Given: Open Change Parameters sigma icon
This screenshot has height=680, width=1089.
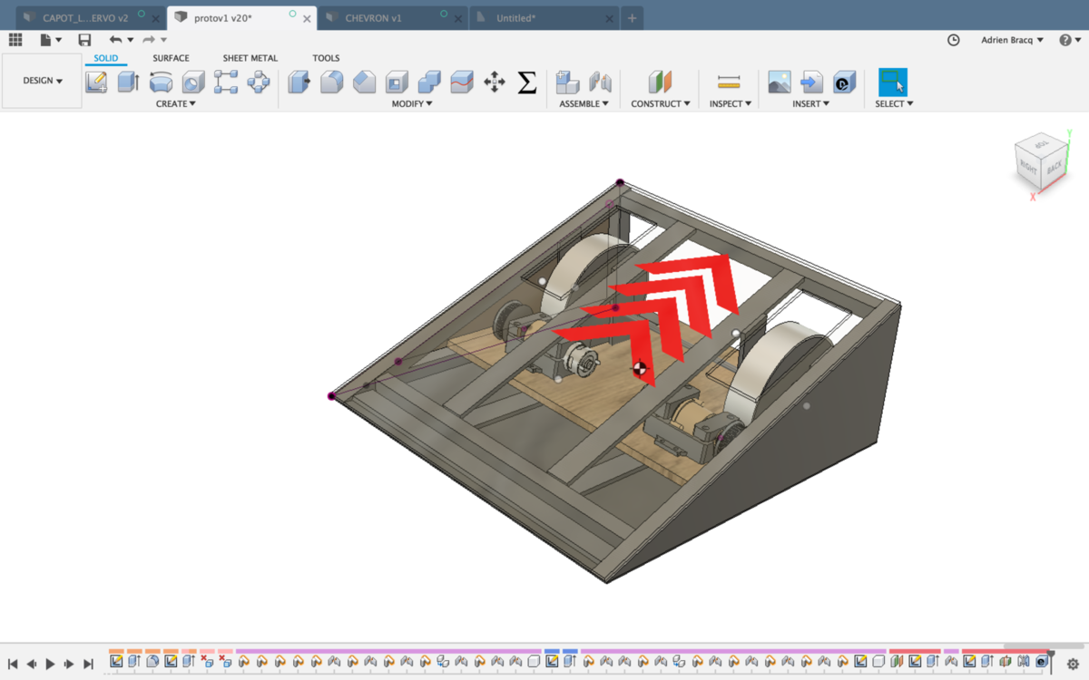Looking at the screenshot, I should [x=526, y=83].
